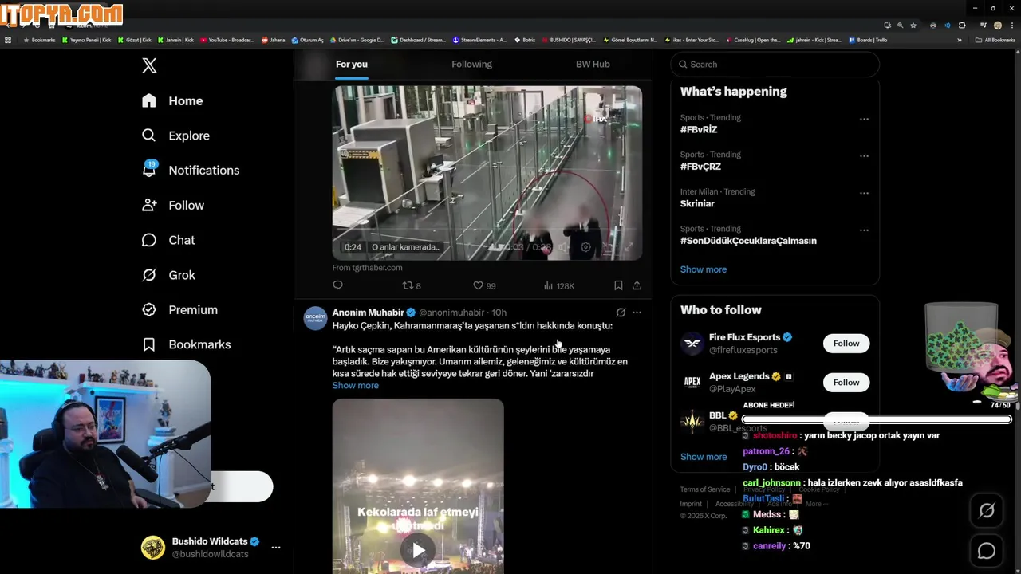
Task: Open Bushido Wildcats account menu dots
Action: pyautogui.click(x=276, y=548)
